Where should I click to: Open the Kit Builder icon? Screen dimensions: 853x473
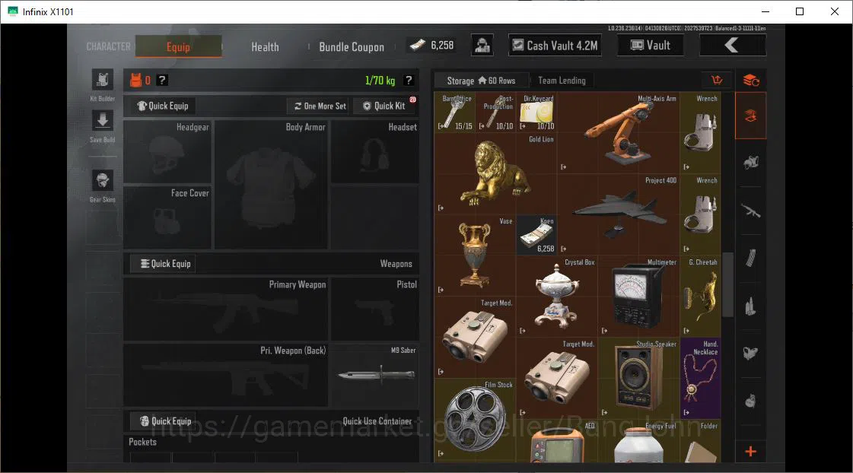102,80
